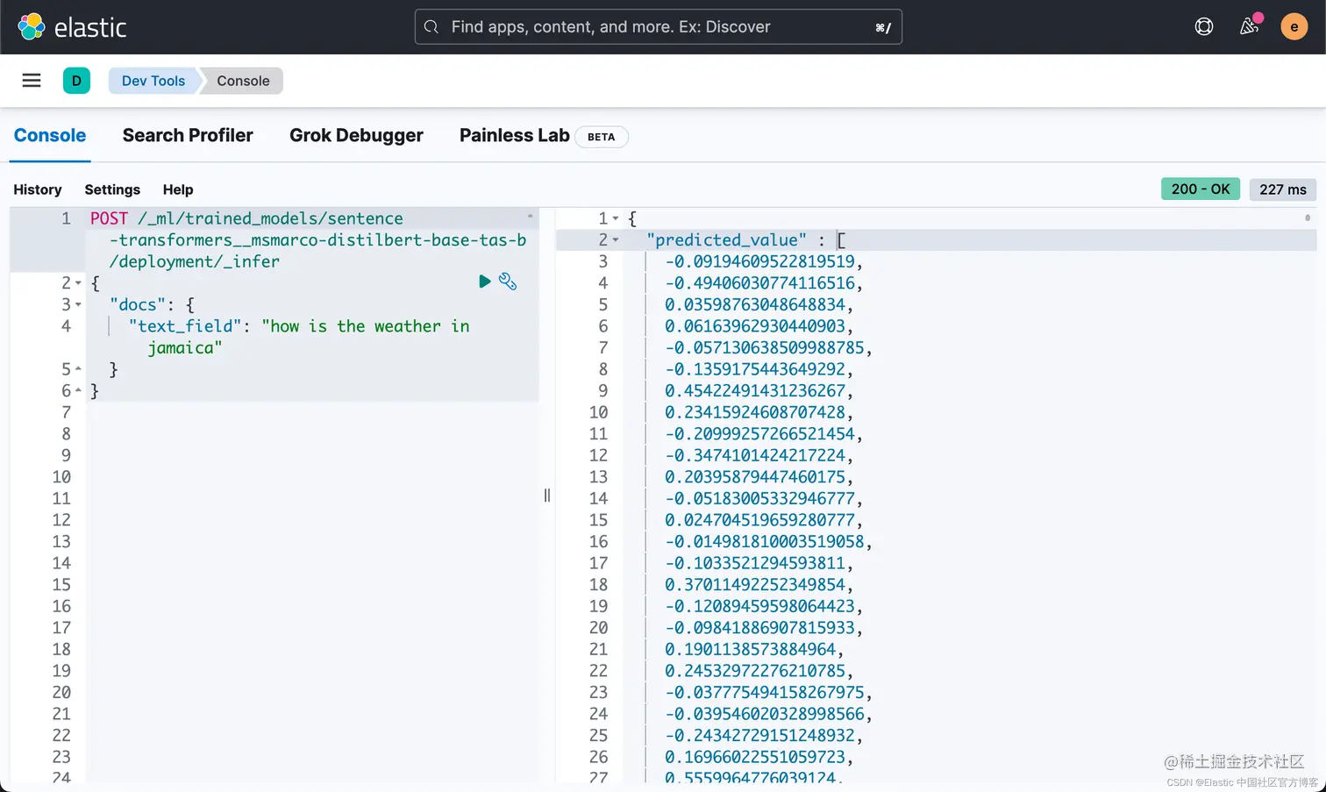Viewport: 1326px width, 792px height.
Task: Collapse response root object at line 1
Action: pos(616,218)
